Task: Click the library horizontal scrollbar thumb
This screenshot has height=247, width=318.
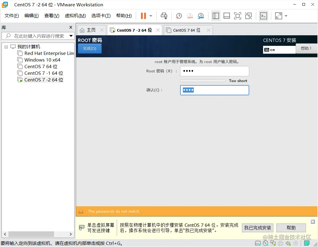Action: tap(31, 234)
